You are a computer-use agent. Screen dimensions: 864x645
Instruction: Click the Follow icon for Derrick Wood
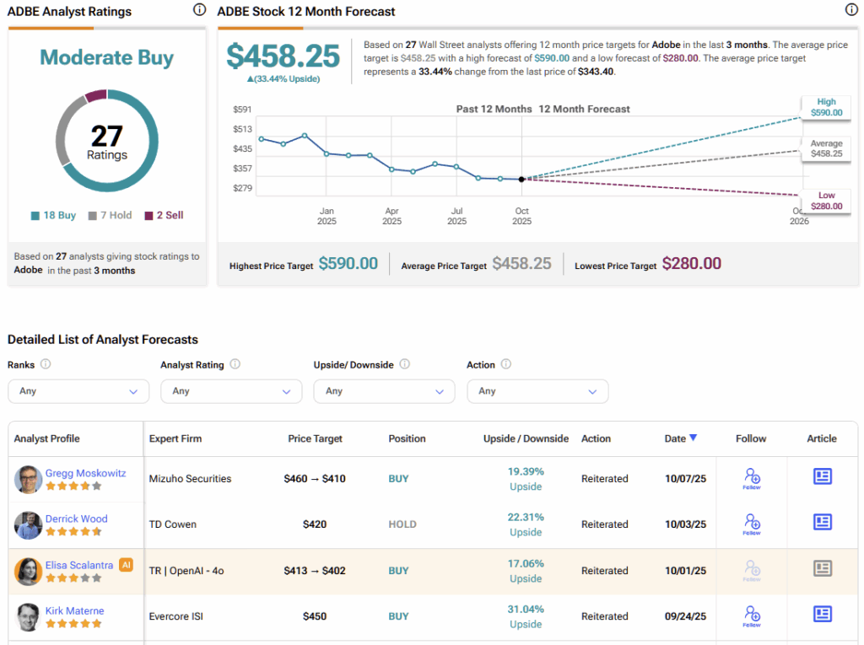tap(751, 524)
